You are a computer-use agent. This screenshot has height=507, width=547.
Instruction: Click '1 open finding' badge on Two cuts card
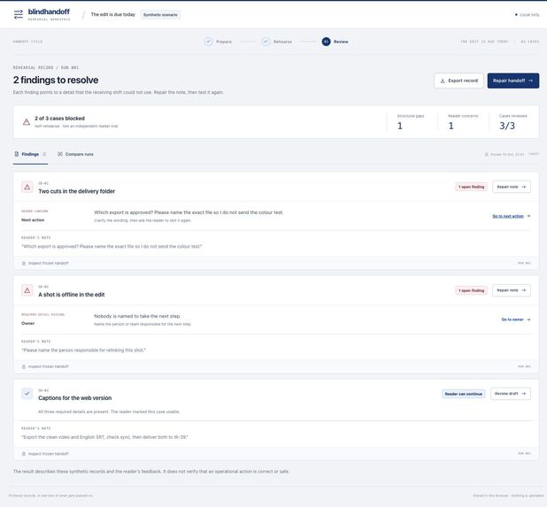point(471,187)
